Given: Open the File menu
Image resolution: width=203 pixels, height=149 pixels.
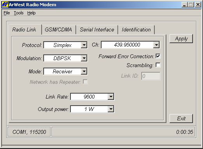Looking at the screenshot, I should [x=7, y=13].
